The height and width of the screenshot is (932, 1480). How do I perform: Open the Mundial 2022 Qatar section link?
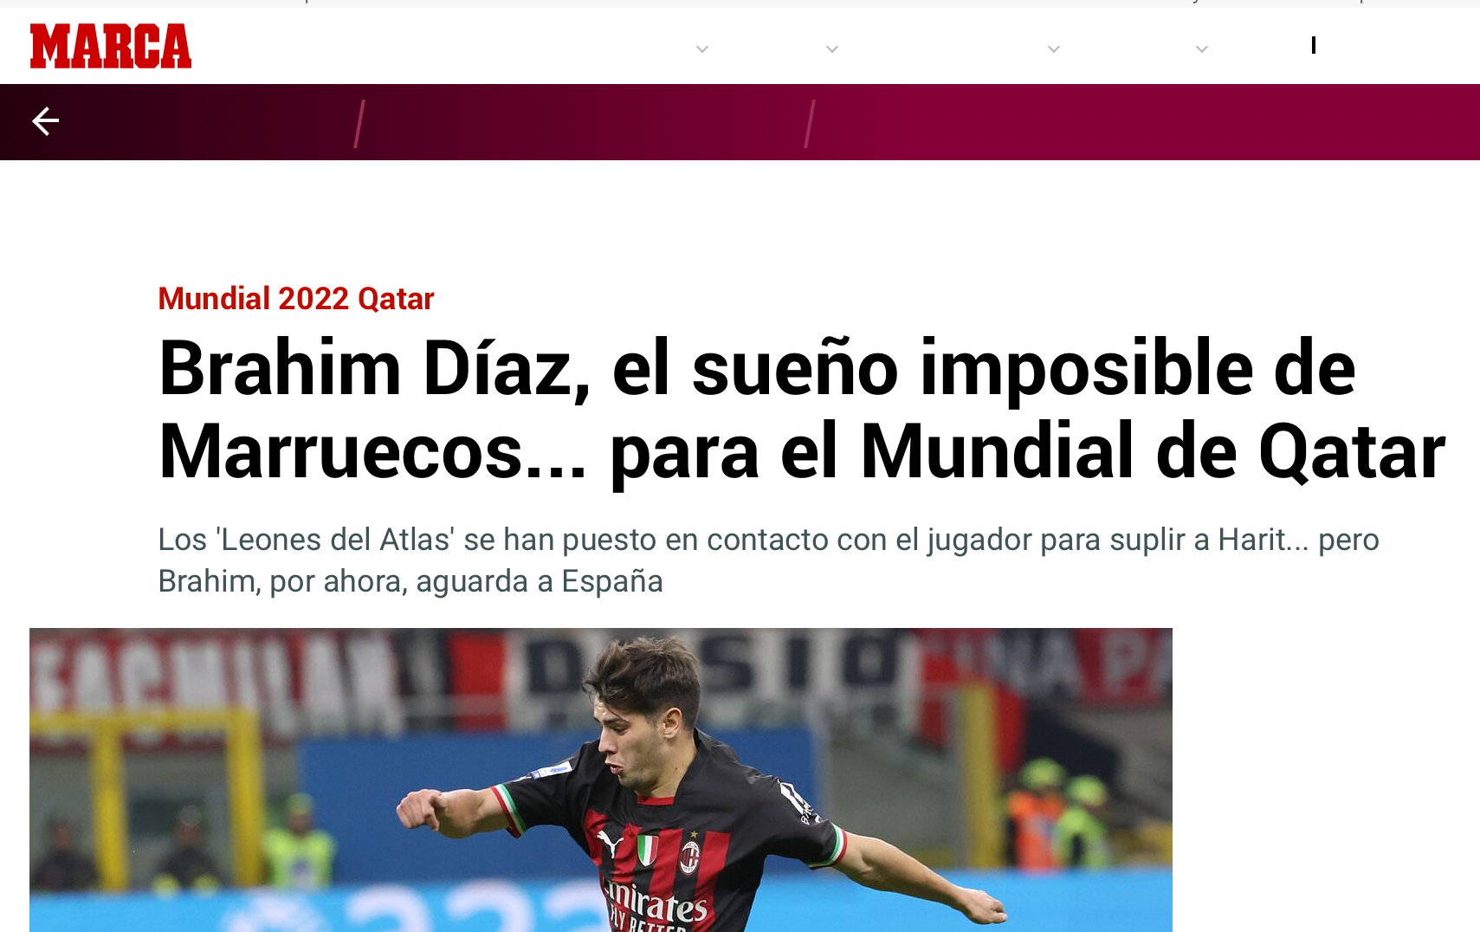click(295, 299)
